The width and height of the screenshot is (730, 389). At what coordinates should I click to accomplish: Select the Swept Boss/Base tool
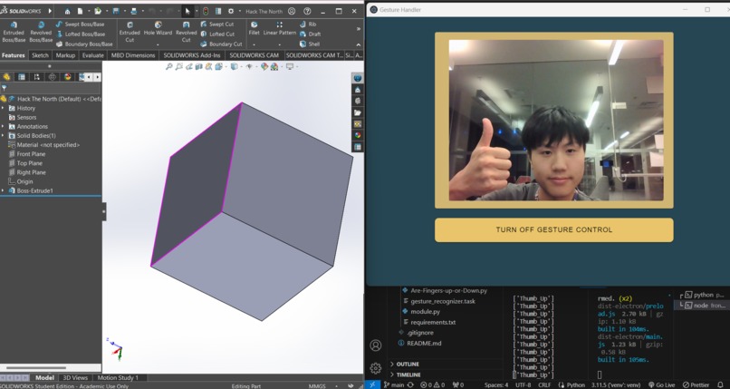click(80, 24)
